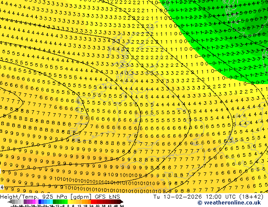Pick the dark green swatch in the legend
Image resolution: width=268 pixels, height=207 pixels.
(x=54, y=202)
